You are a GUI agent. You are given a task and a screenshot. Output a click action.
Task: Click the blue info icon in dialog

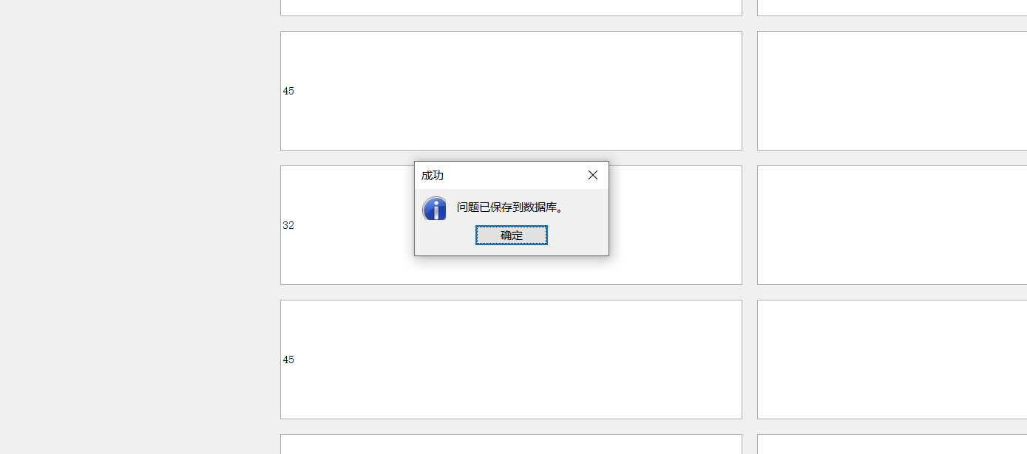tap(434, 209)
